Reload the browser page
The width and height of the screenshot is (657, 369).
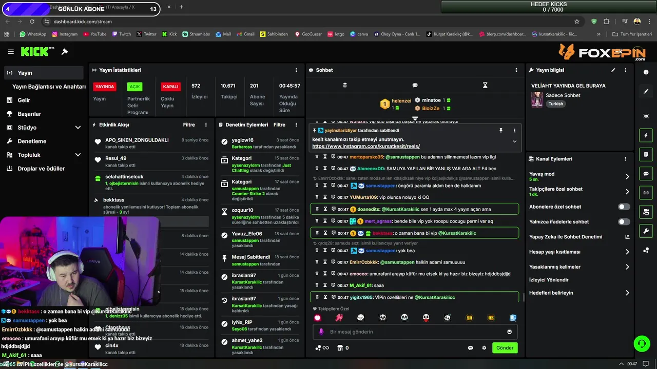tap(32, 22)
